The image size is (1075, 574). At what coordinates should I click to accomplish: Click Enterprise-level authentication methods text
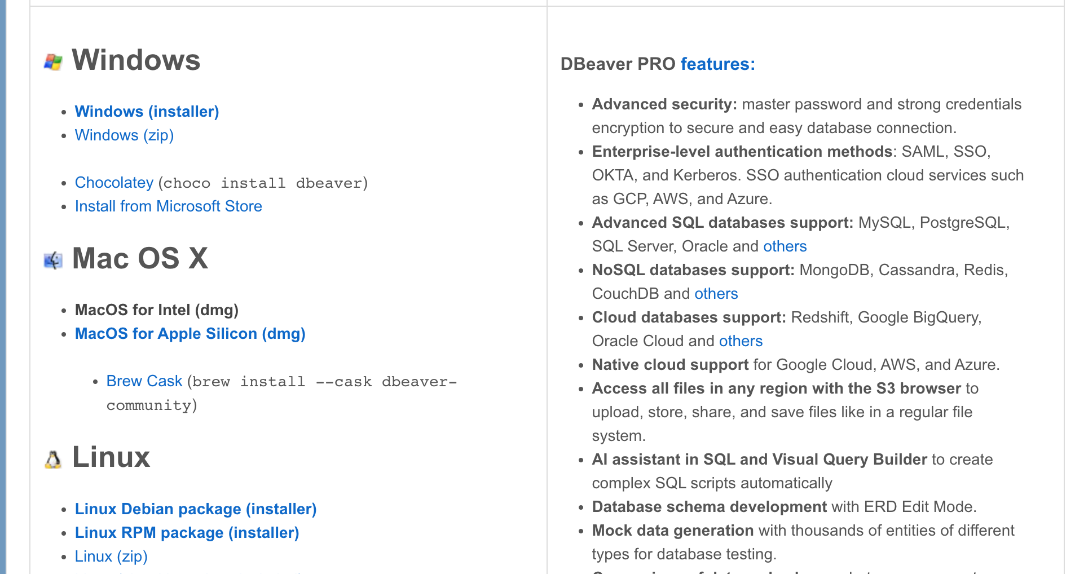(x=742, y=152)
